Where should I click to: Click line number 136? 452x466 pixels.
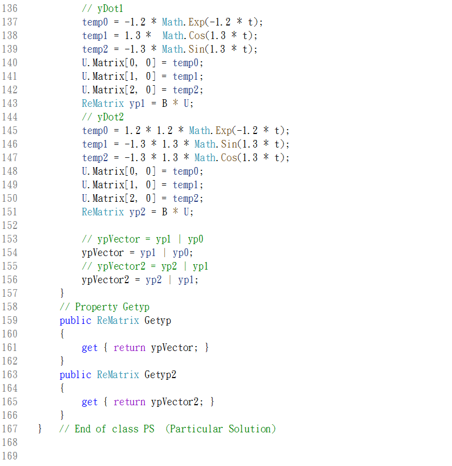click(10, 8)
